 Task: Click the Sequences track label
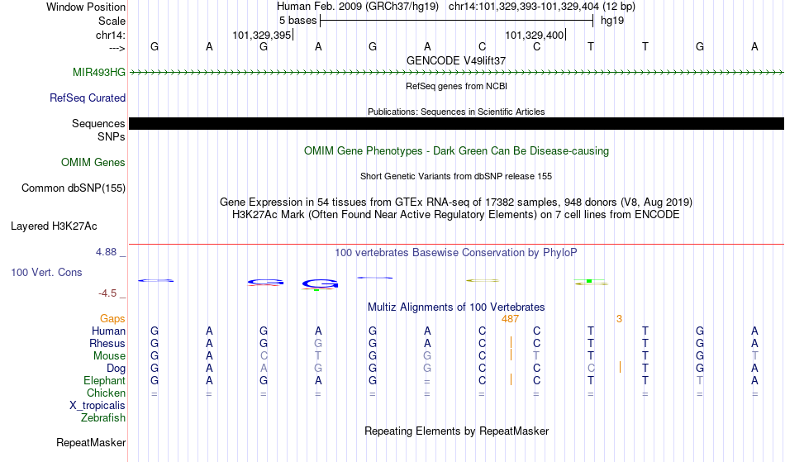[98, 124]
